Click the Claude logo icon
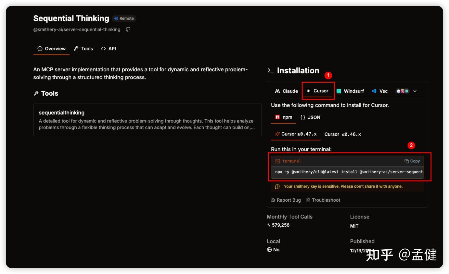 point(277,91)
